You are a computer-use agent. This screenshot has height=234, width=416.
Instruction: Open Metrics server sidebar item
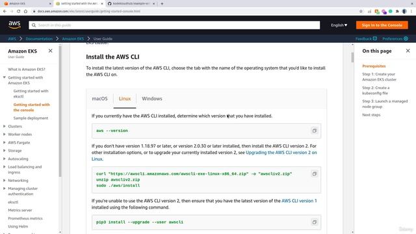click(20, 210)
